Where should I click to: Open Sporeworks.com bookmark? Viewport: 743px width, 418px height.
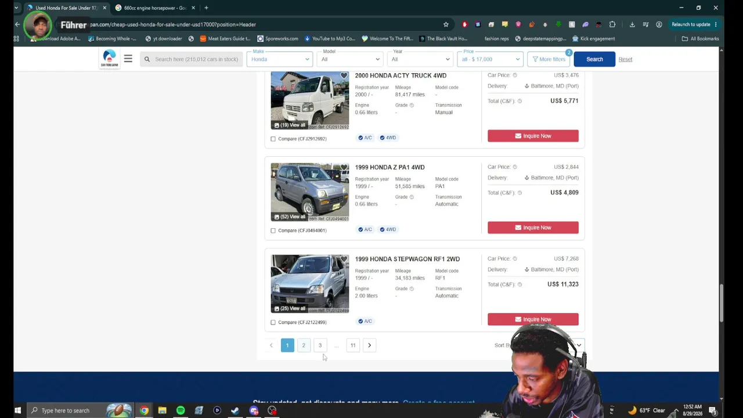[x=278, y=39]
